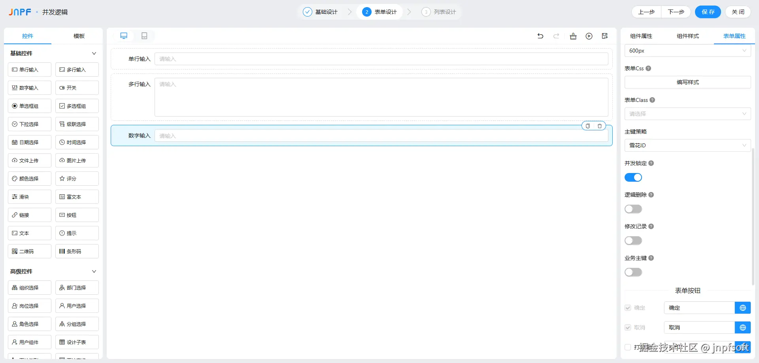Click the redo arrow icon
This screenshot has height=363, width=759.
tap(556, 36)
